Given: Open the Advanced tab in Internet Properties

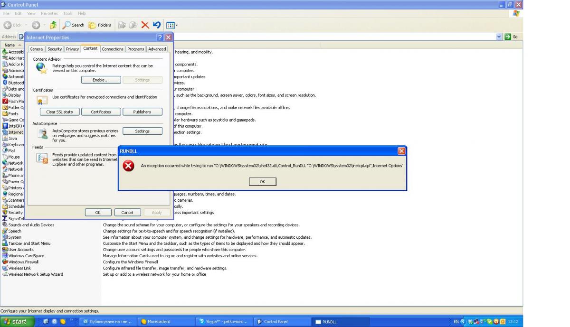Looking at the screenshot, I should (x=157, y=49).
